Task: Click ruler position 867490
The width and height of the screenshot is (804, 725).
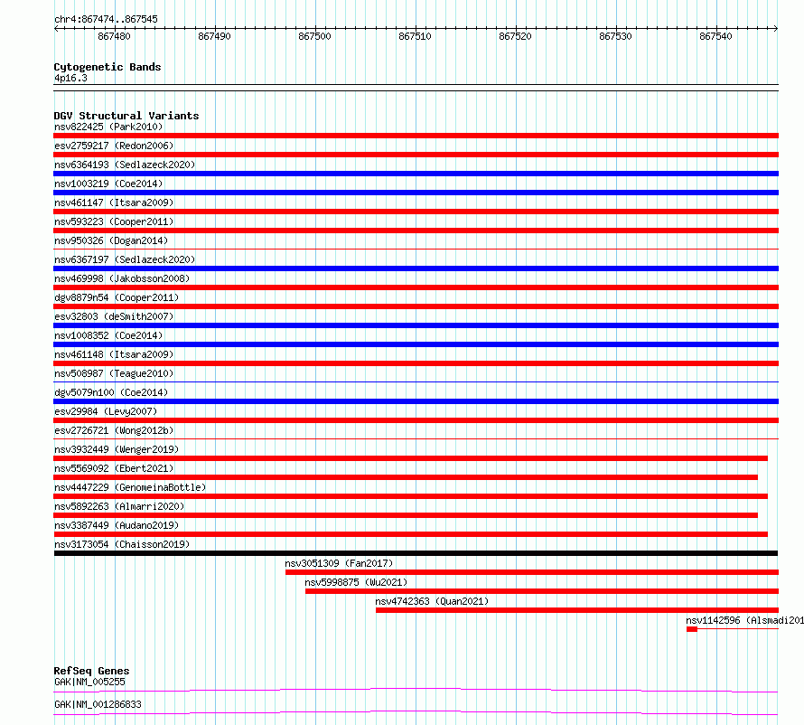Action: [x=214, y=36]
